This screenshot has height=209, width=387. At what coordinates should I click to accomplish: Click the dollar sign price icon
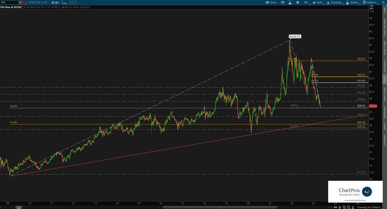pos(353,207)
